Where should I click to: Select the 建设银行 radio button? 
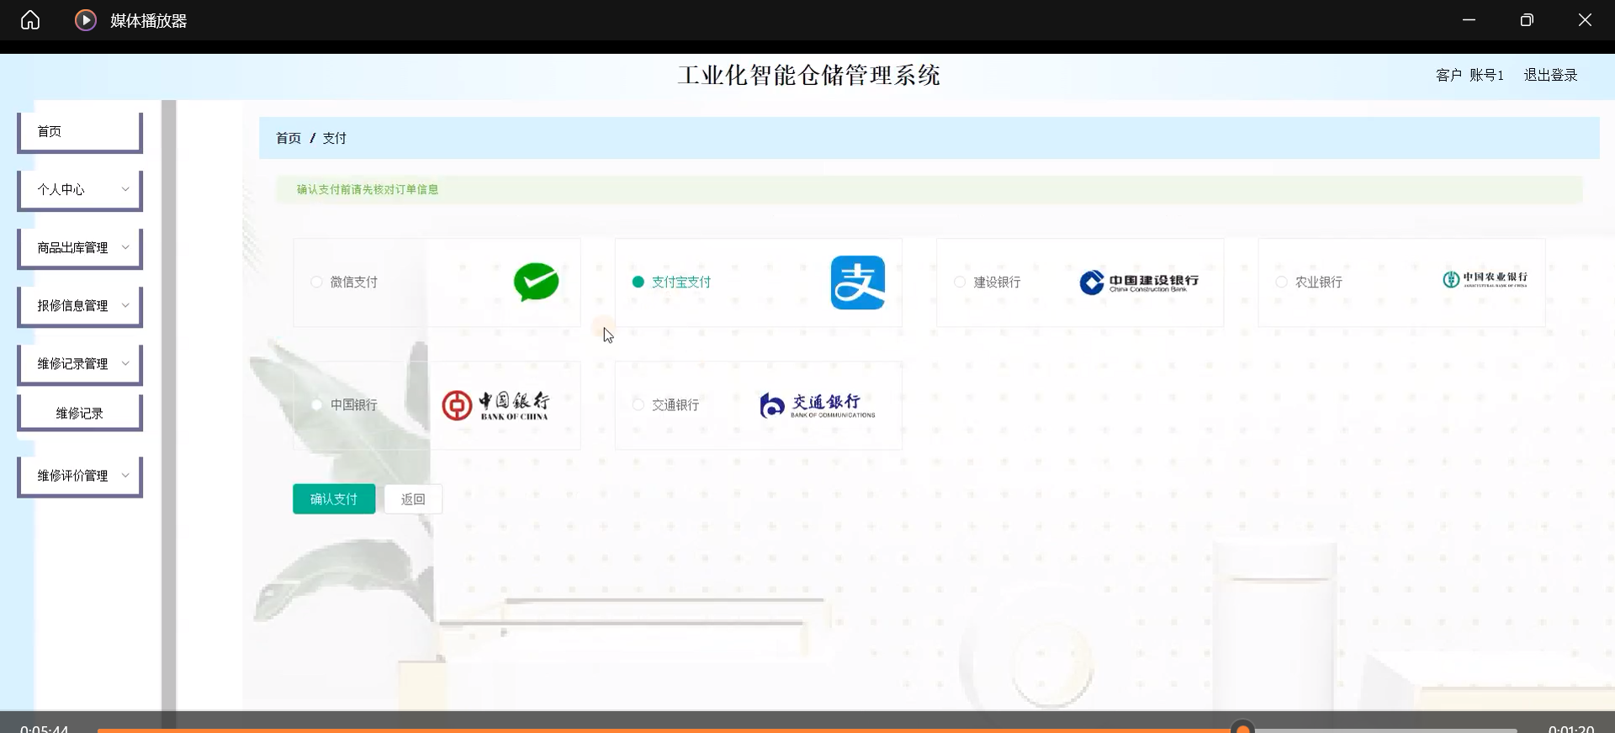point(959,282)
